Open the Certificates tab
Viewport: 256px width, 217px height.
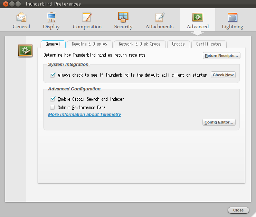click(x=209, y=44)
